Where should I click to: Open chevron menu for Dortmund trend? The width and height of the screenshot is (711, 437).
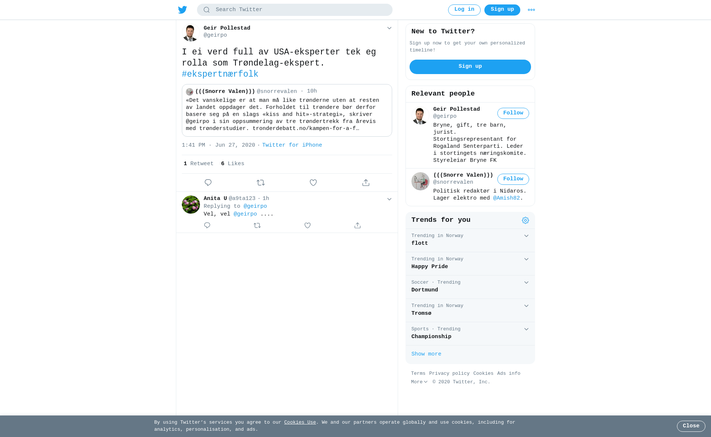point(526,283)
